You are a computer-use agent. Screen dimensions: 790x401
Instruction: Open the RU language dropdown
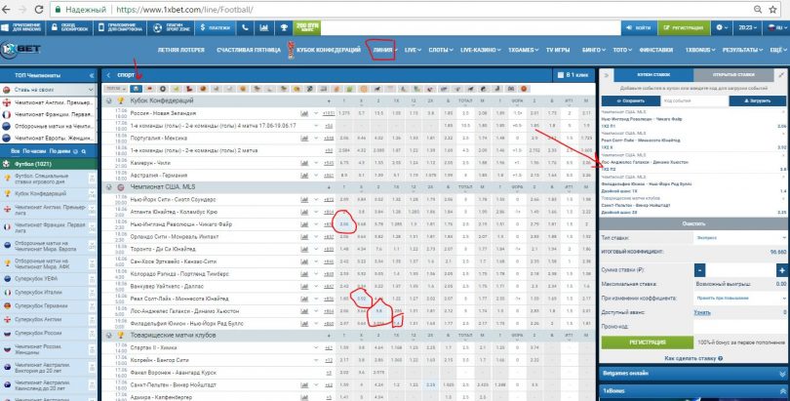click(x=775, y=28)
